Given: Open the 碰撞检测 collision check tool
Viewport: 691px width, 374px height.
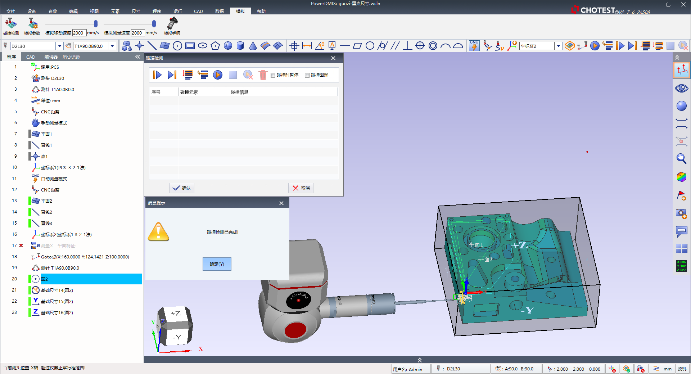Looking at the screenshot, I should point(11,26).
